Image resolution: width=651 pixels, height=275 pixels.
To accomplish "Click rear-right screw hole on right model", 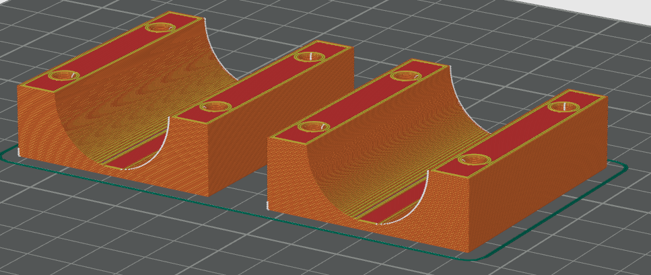I will [x=563, y=107].
